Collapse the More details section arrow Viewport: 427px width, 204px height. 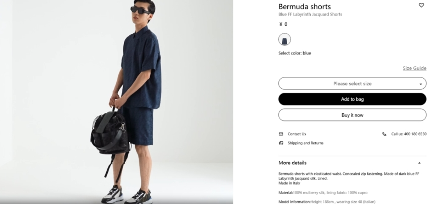(419, 163)
